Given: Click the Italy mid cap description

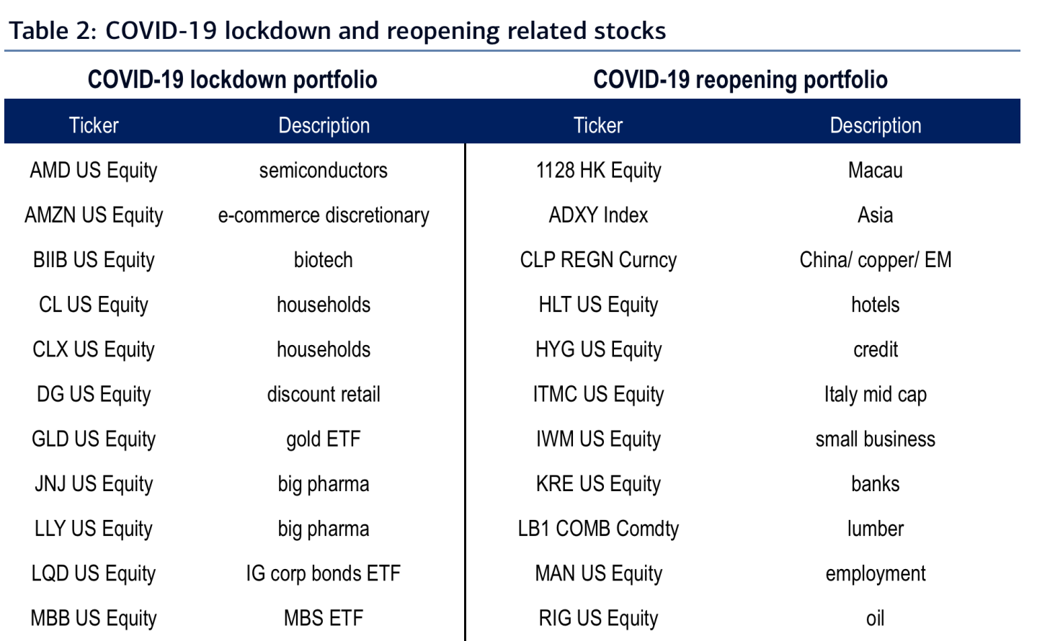Looking at the screenshot, I should point(876,395).
